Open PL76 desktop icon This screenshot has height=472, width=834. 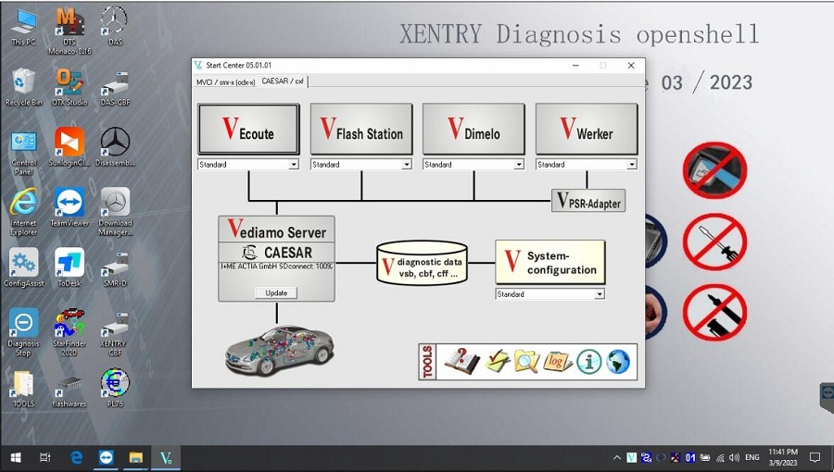coord(115,388)
